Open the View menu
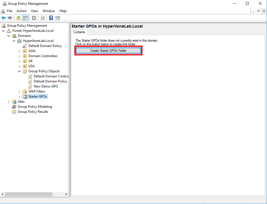The height and width of the screenshot is (204, 267). click(34, 11)
